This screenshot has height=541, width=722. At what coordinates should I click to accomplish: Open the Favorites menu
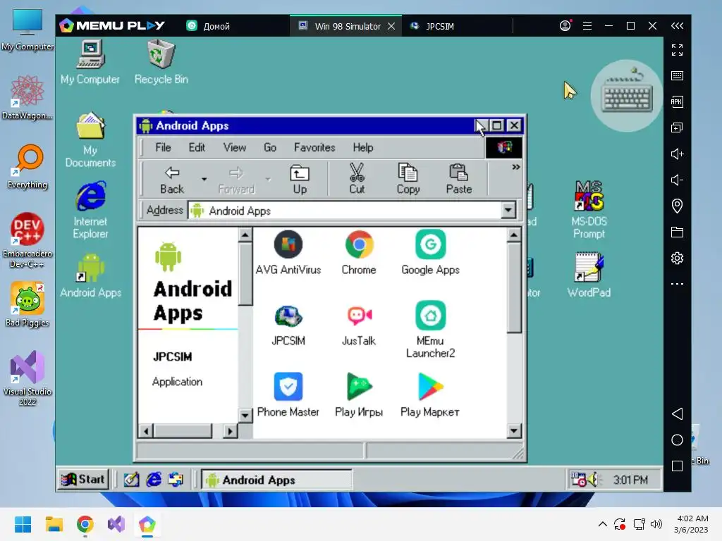coord(314,147)
